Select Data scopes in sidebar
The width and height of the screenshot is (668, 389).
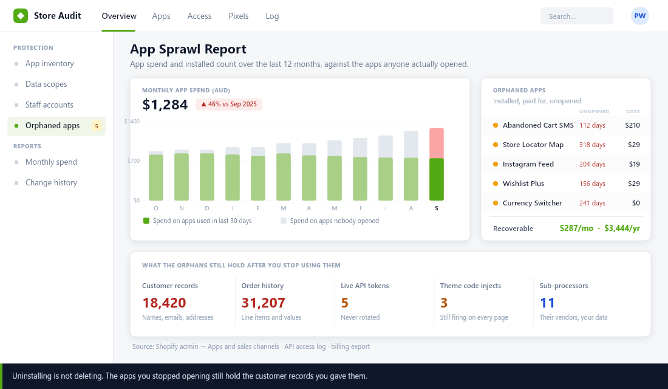(x=56, y=84)
